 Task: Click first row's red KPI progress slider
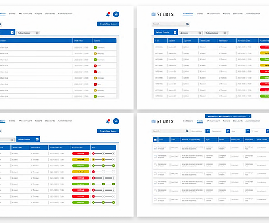coord(104,154)
